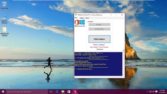Open Task View on the taskbar
The image size is (167, 94).
pyautogui.click(x=51, y=92)
